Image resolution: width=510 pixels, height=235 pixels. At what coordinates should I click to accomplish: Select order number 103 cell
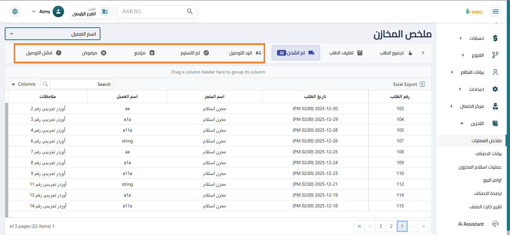pyautogui.click(x=400, y=108)
